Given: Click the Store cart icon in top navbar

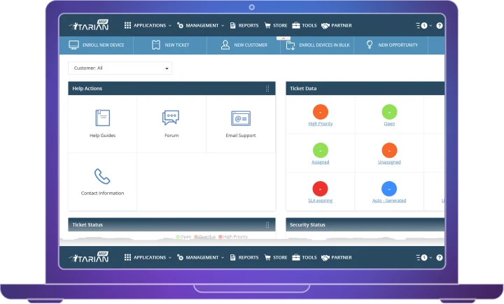Looking at the screenshot, I should point(267,25).
